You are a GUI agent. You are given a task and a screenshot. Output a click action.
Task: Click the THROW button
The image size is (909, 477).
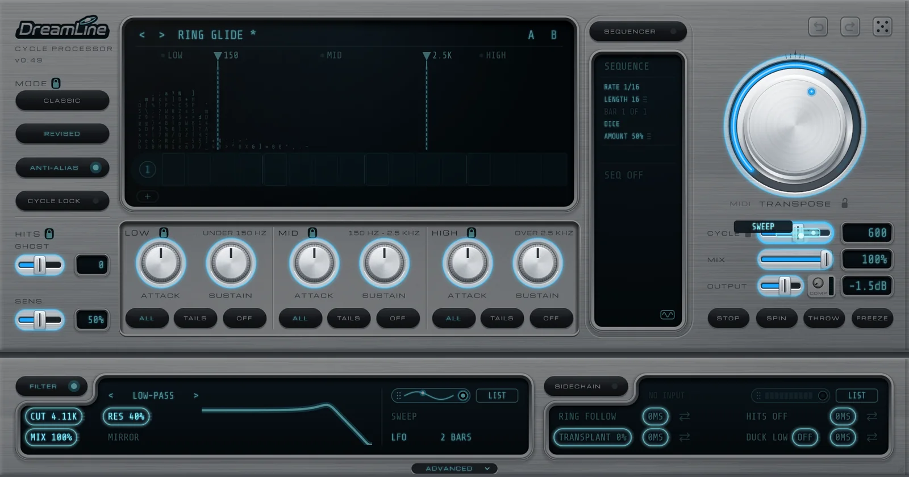824,318
